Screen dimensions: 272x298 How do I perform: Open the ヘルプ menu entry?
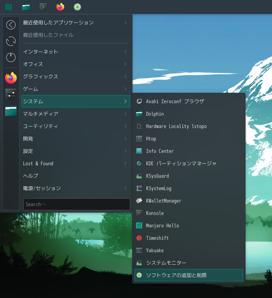pos(76,176)
